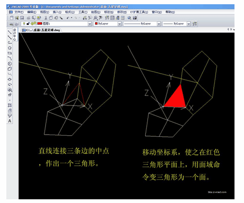This screenshot has width=244, height=203.
Task: Click the tab scroll left arrow
Action: [228, 29]
